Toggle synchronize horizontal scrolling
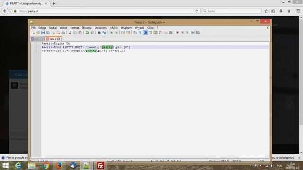Viewport: 303px width, 170px height. coord(128,33)
